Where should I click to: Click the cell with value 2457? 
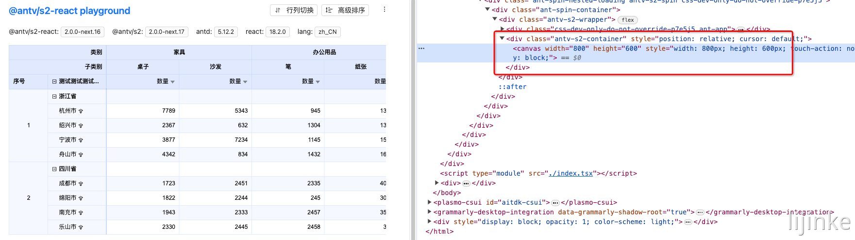(x=288, y=212)
